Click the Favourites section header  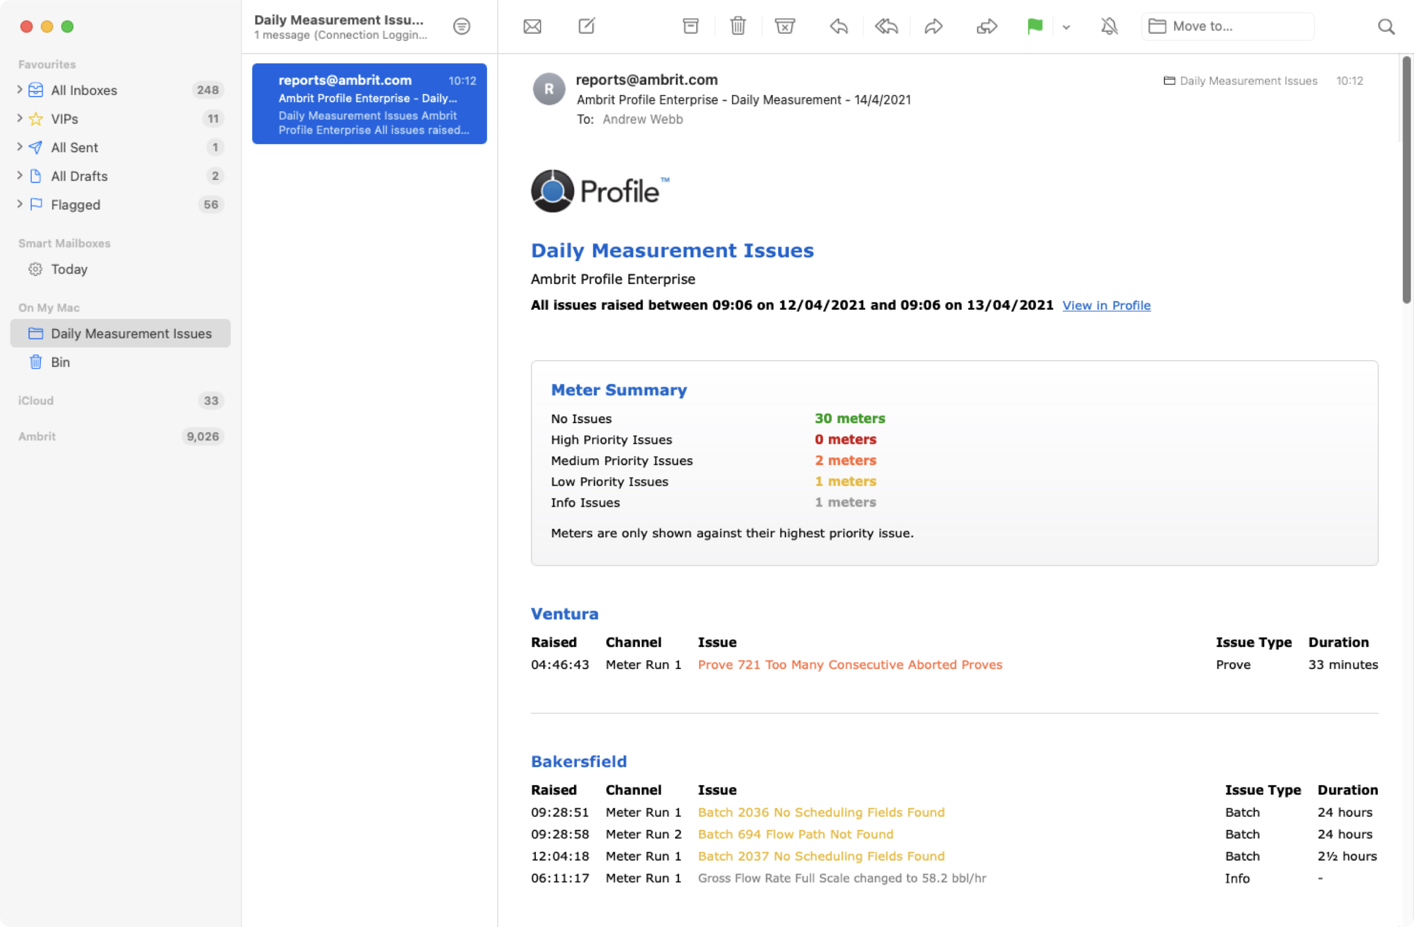pyautogui.click(x=47, y=64)
